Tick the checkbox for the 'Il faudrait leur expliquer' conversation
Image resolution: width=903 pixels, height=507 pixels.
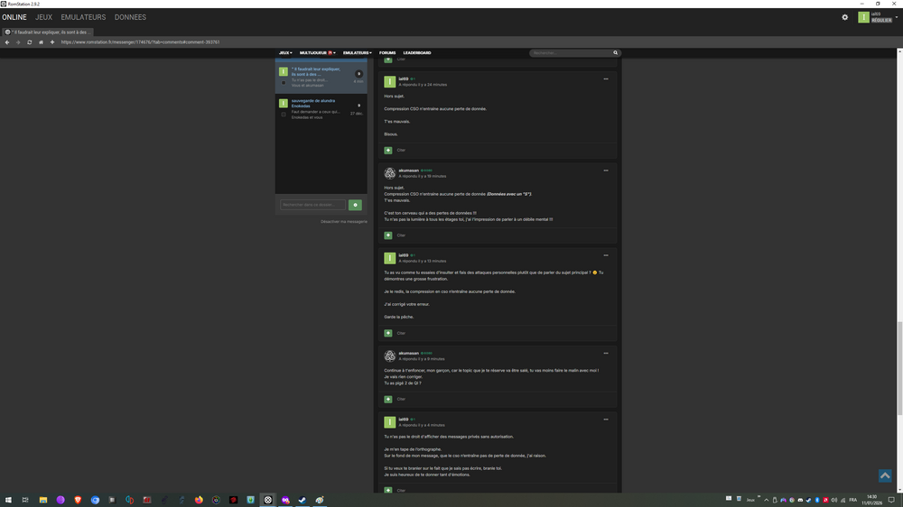[284, 83]
